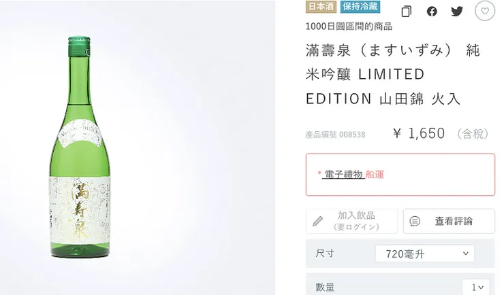Click the 尺寸 size label
The height and width of the screenshot is (295, 504).
coord(325,254)
